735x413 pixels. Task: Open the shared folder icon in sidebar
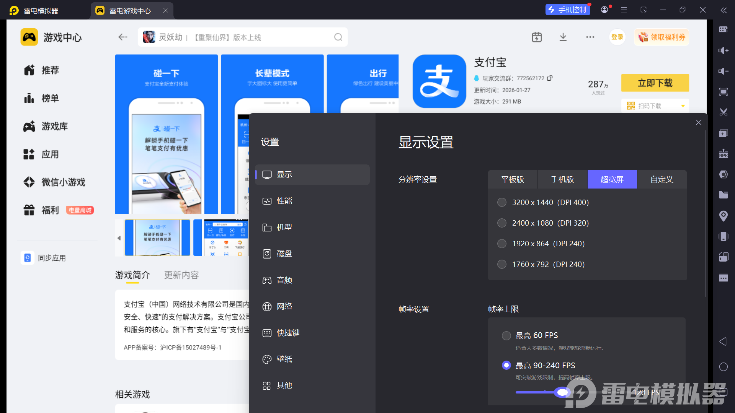tap(723, 195)
